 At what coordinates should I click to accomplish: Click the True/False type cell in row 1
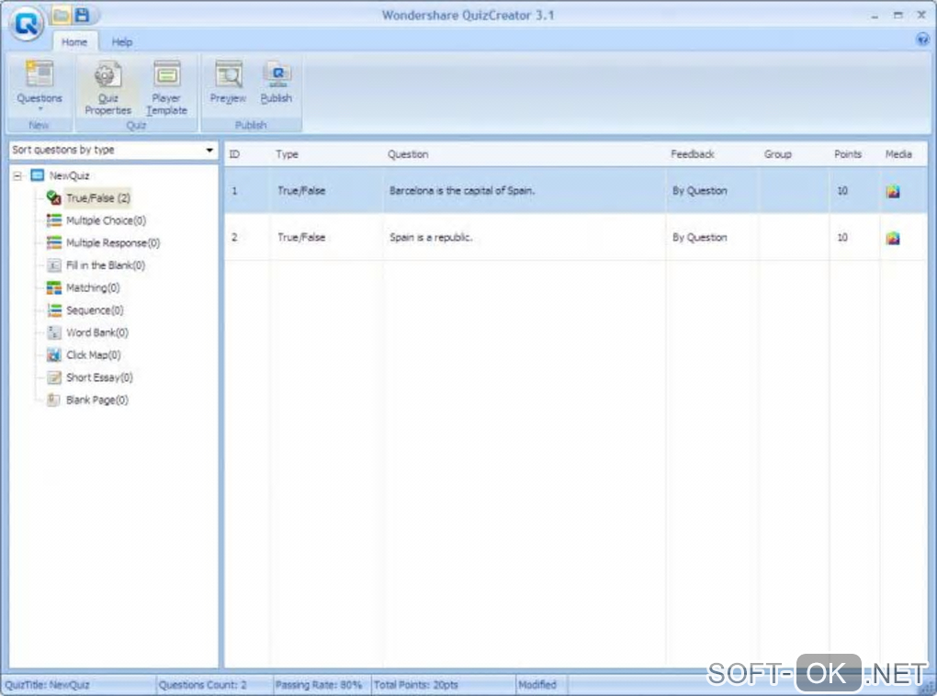[x=301, y=191]
